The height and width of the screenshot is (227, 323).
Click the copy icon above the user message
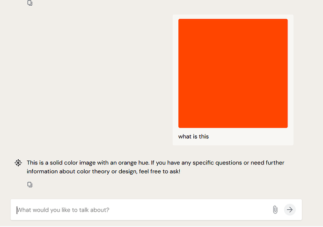30,3
